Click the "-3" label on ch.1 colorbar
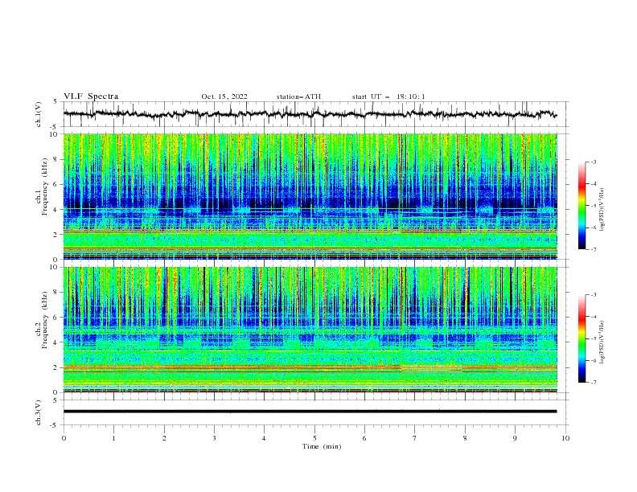 [594, 162]
